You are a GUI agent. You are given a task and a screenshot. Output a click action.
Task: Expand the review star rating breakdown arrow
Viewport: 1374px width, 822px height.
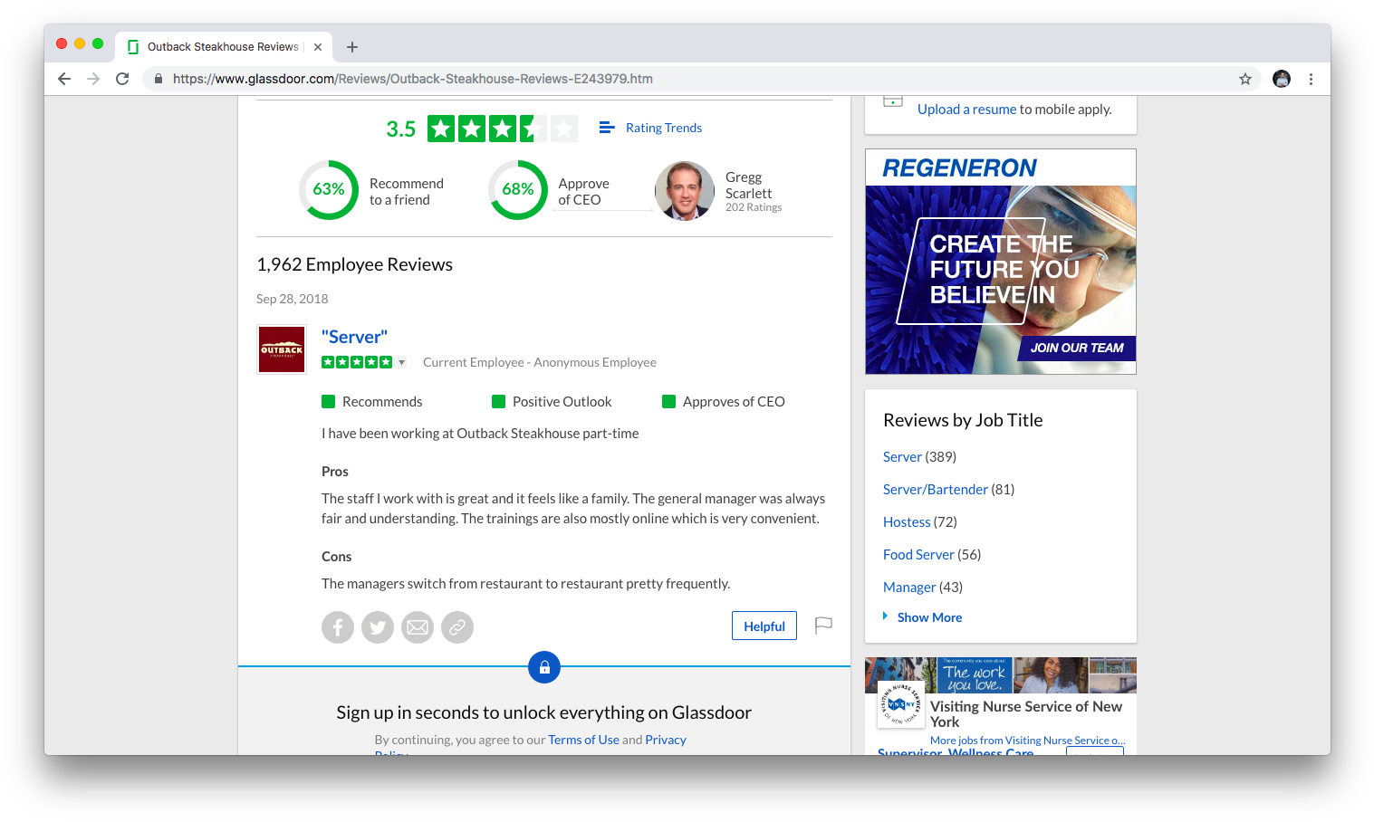point(402,363)
